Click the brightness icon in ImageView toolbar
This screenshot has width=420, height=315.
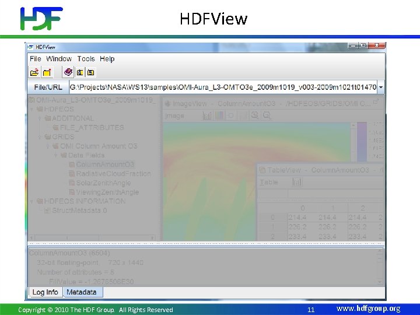(231, 116)
